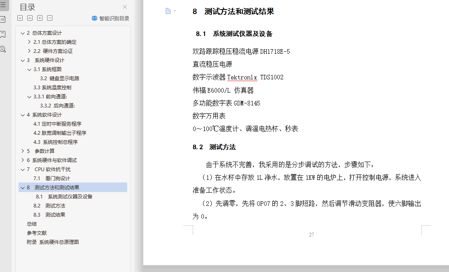Open the find and replace sidebar icon
Viewport: 449px width, 272px height.
pyautogui.click(x=3, y=49)
